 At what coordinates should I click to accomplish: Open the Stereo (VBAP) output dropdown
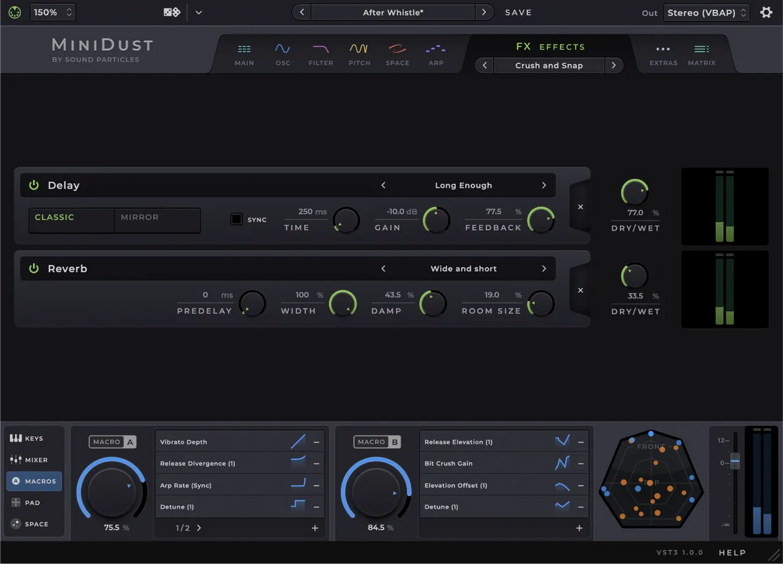point(707,12)
